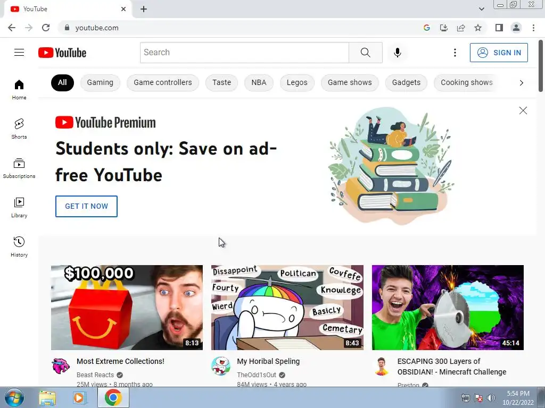Select the Cooking shows chip
Viewport: 545px width, 408px height.
tap(467, 82)
